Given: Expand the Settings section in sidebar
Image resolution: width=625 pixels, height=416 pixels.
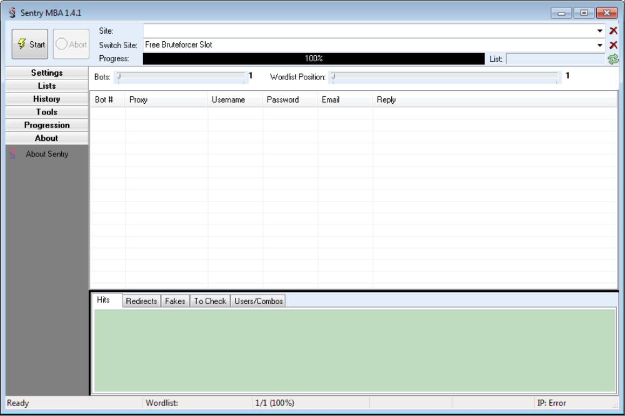Looking at the screenshot, I should coord(47,73).
